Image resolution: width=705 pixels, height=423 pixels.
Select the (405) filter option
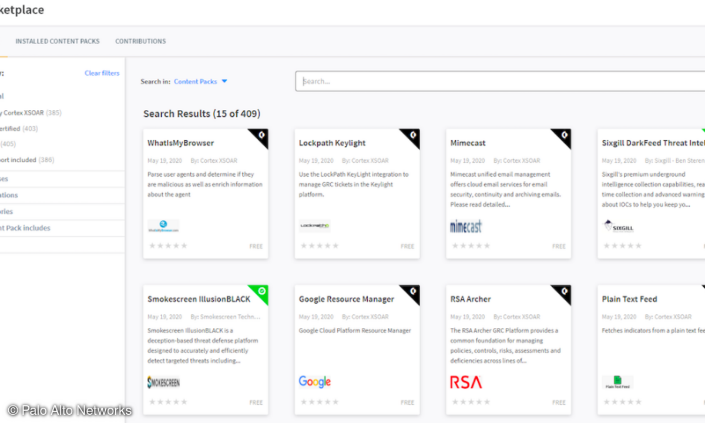(x=8, y=144)
